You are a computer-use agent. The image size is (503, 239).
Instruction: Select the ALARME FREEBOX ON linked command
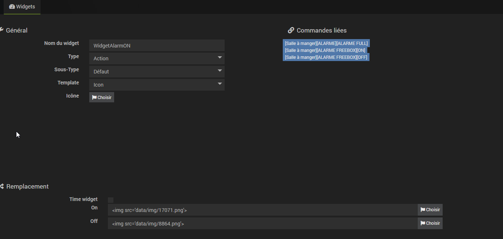[x=325, y=50]
